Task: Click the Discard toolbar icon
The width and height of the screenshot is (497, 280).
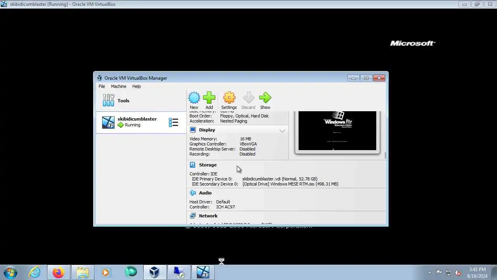Action: (x=248, y=98)
